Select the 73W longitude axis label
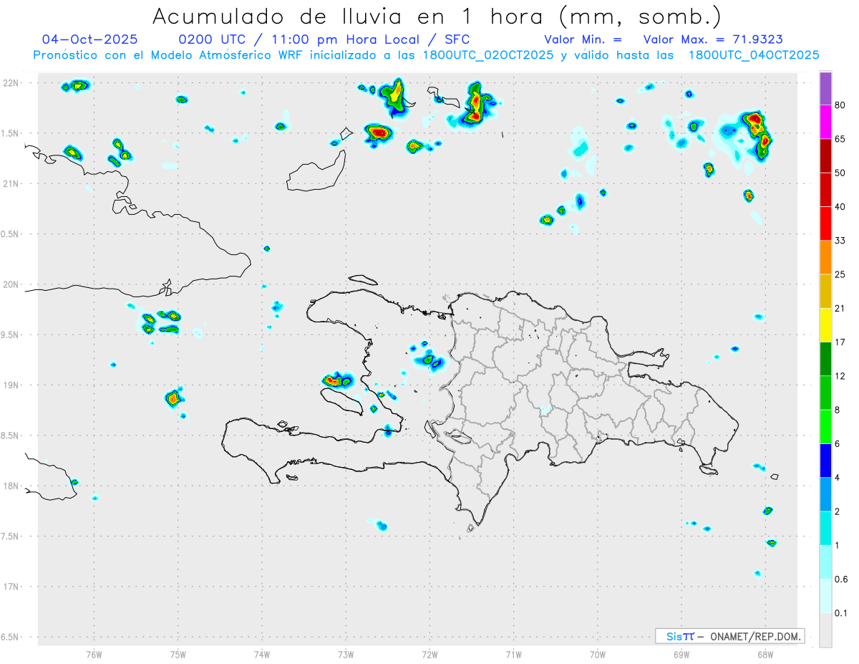The height and width of the screenshot is (664, 859). [346, 654]
